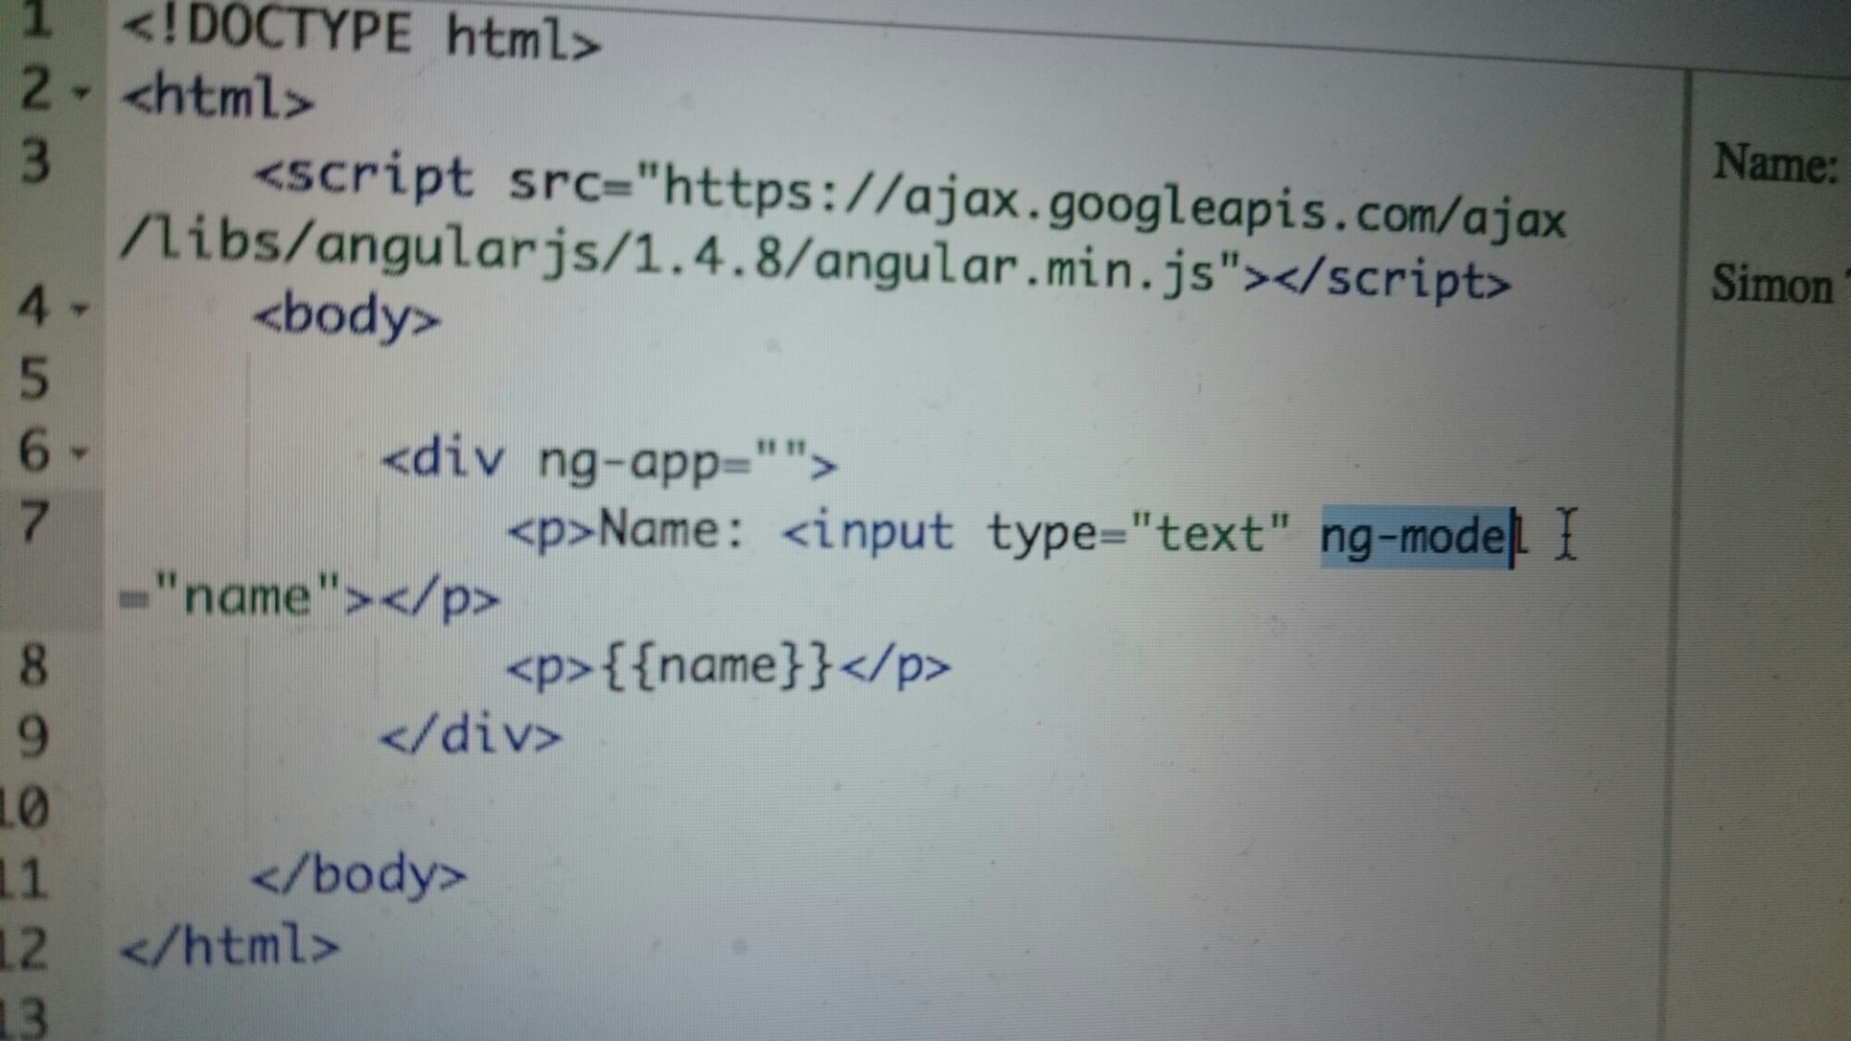
Task: Collapse the div ng-app fold arrow
Action: (x=80, y=452)
